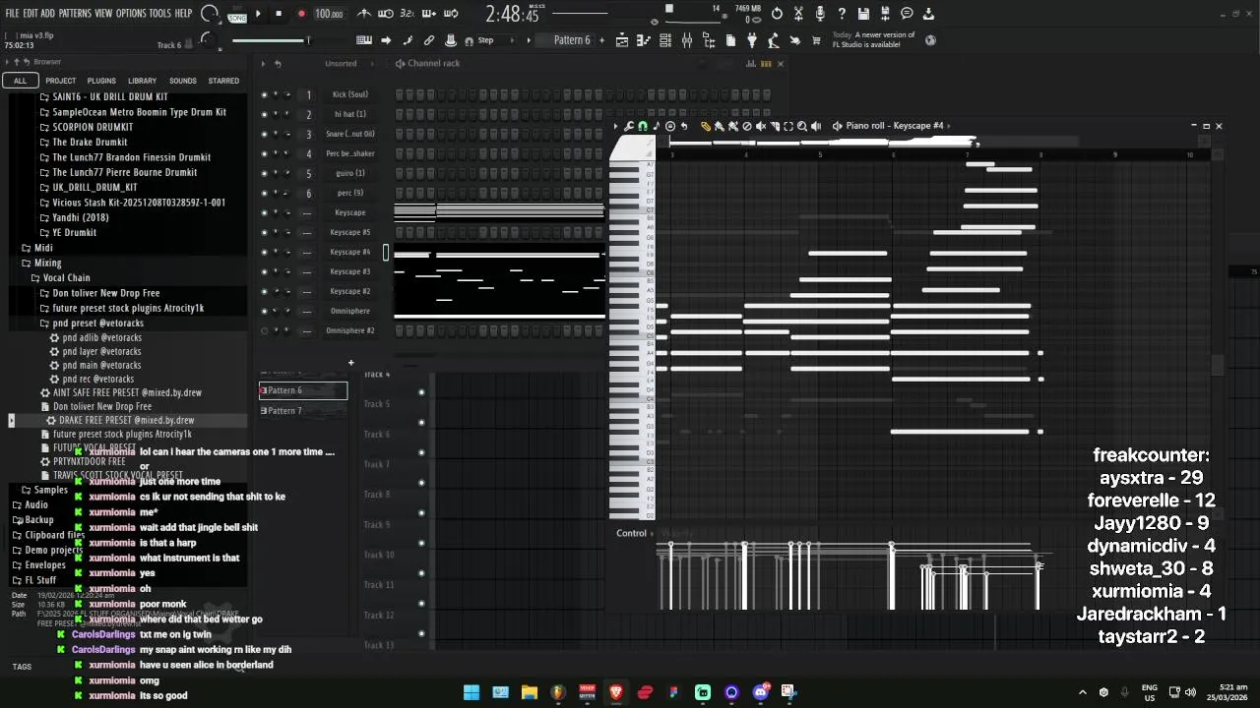The height and width of the screenshot is (708, 1260).
Task: Open the mixer view icon
Action: point(687,40)
